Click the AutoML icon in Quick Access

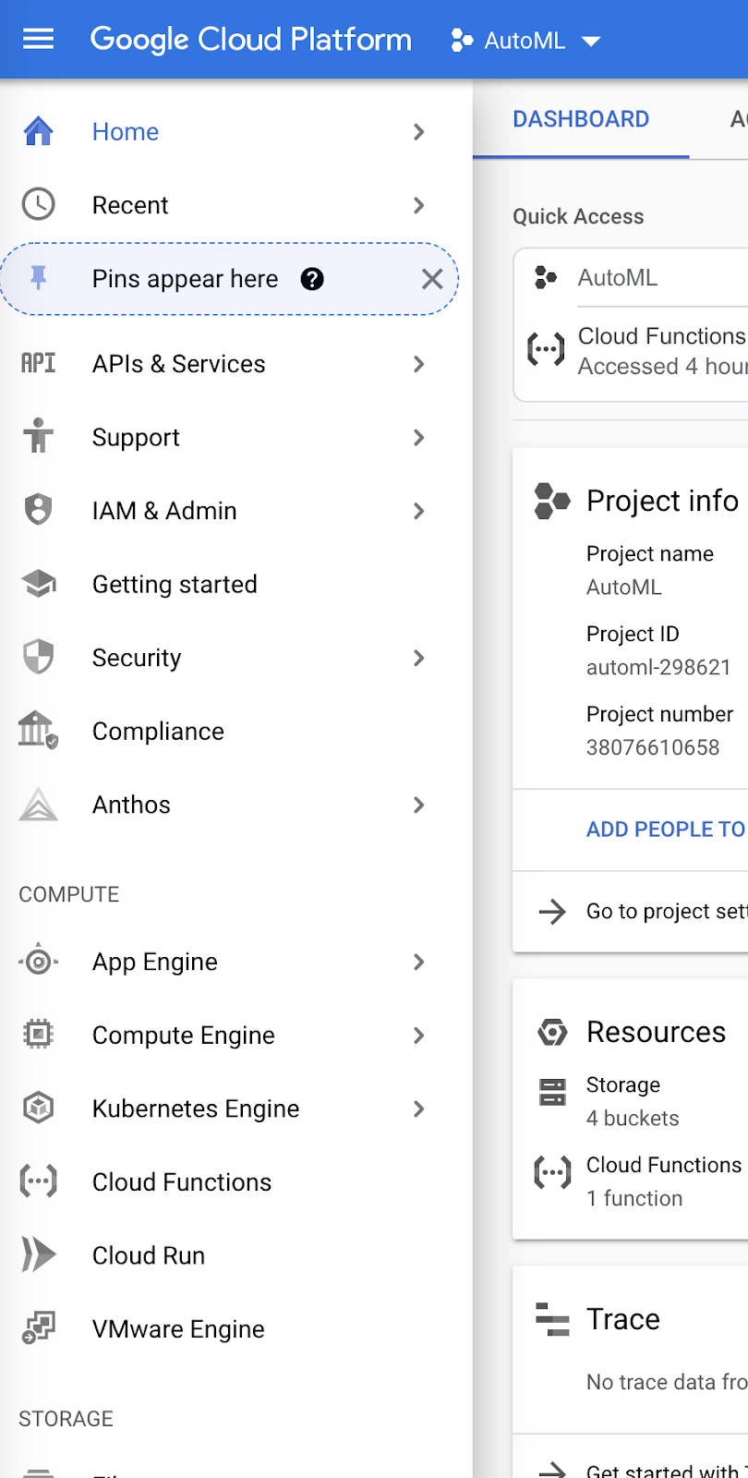pos(546,277)
